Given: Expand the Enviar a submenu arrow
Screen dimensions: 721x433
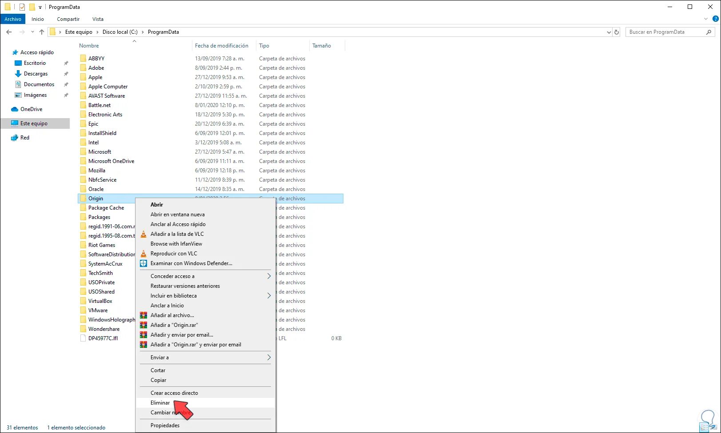Looking at the screenshot, I should click(269, 358).
